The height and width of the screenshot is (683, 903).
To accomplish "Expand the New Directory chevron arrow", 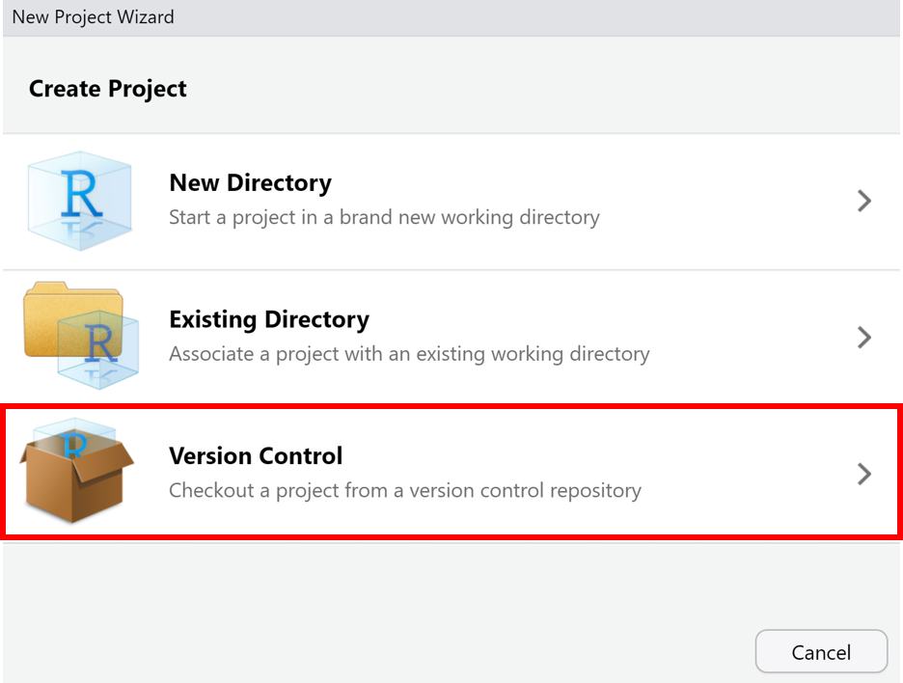I will coord(863,201).
